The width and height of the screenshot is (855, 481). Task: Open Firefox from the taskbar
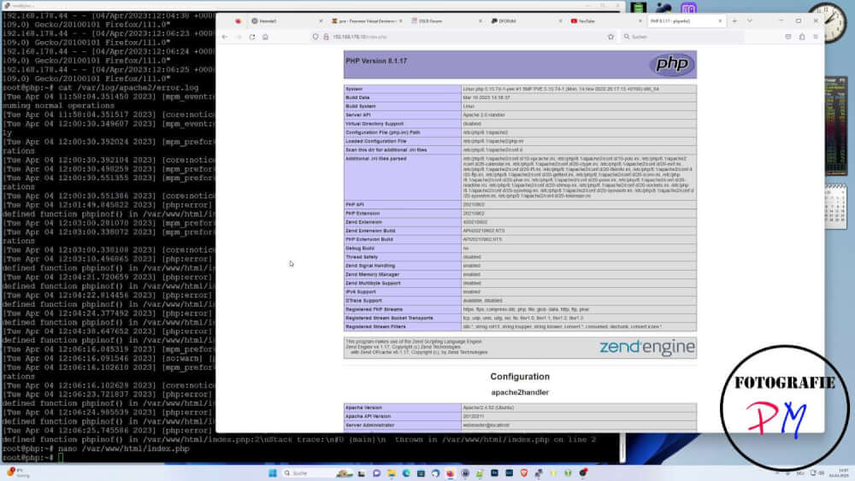point(450,472)
